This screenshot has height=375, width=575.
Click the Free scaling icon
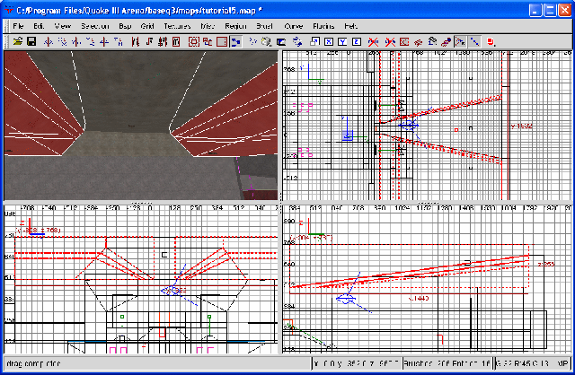[314, 42]
